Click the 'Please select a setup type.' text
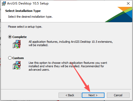133x101 pixels. 25,27
